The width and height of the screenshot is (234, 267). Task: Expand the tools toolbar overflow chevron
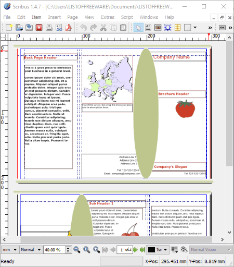coord(210,28)
